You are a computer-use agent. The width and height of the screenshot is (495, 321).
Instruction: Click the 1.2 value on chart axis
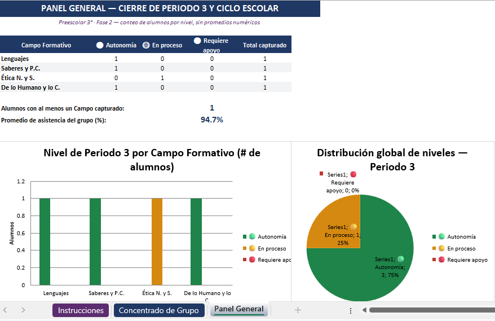pos(21,181)
